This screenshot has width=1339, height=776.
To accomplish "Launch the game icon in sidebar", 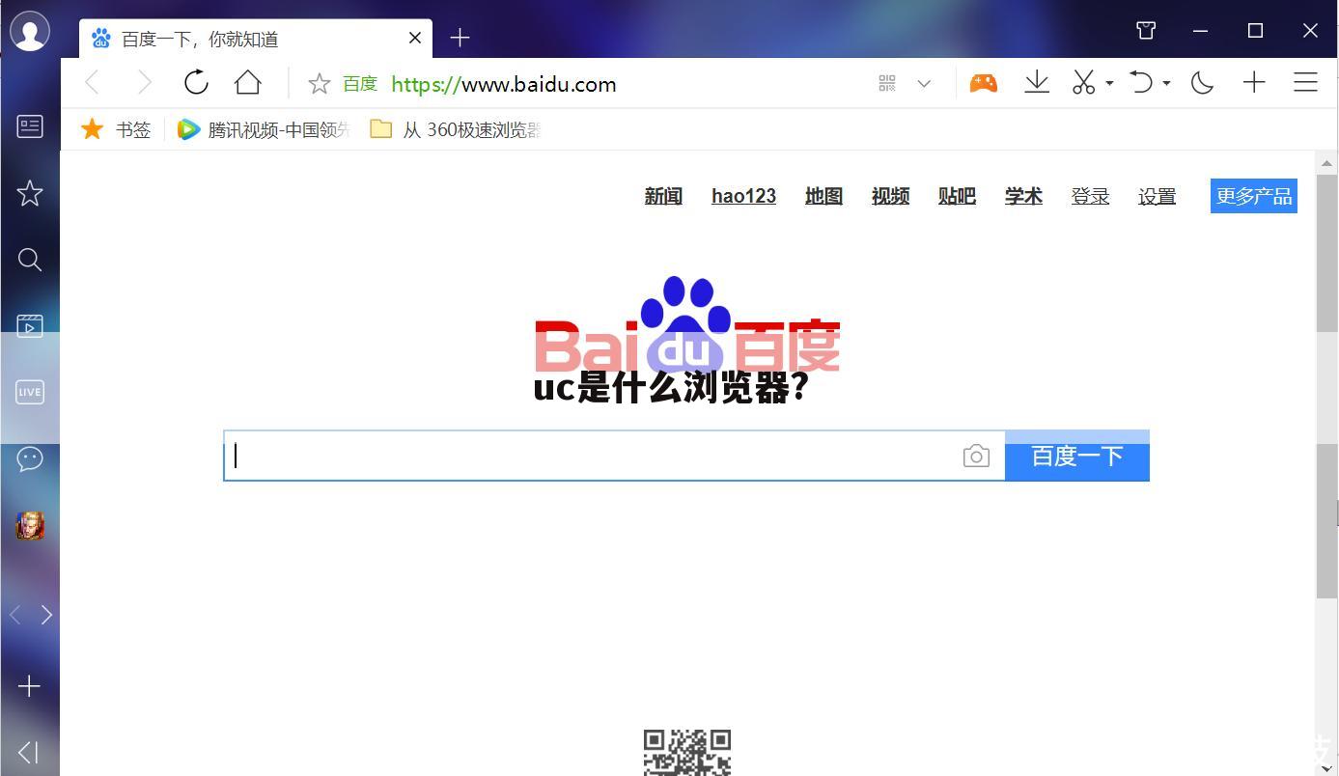I will click(x=30, y=525).
